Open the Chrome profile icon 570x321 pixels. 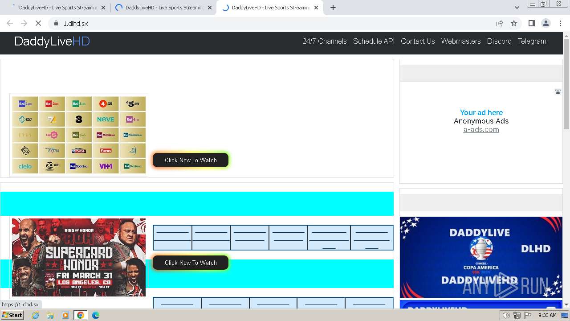(x=546, y=23)
